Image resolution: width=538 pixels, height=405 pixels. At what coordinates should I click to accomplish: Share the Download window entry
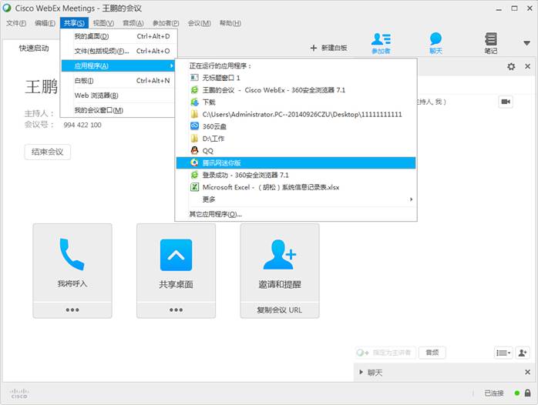point(296,102)
